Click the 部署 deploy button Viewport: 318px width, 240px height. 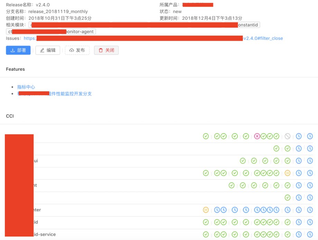18,50
